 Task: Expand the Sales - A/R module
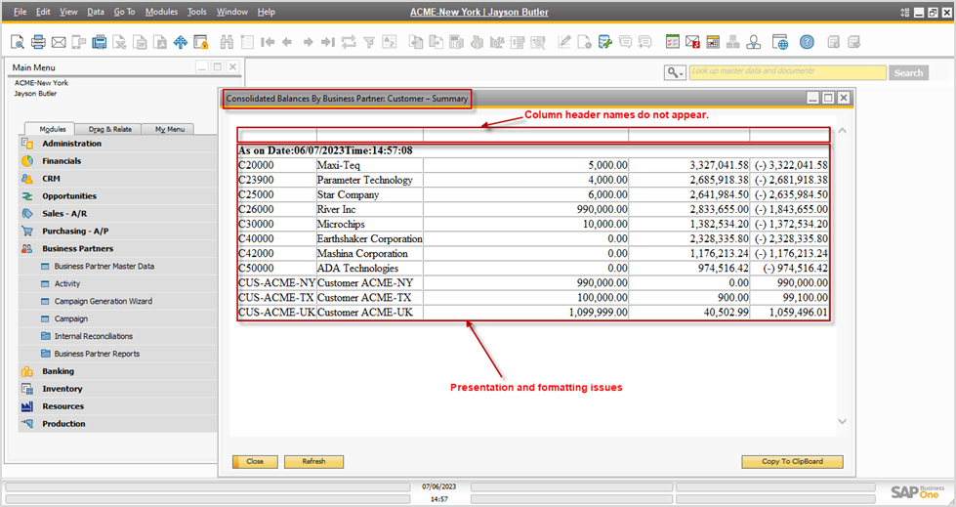point(63,214)
